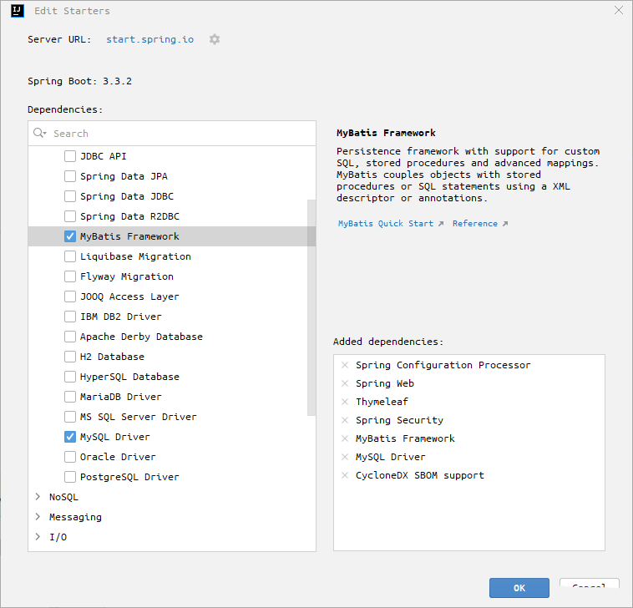Check Spring Data JPA dependency
Screen dimensions: 633x608
click(70, 176)
